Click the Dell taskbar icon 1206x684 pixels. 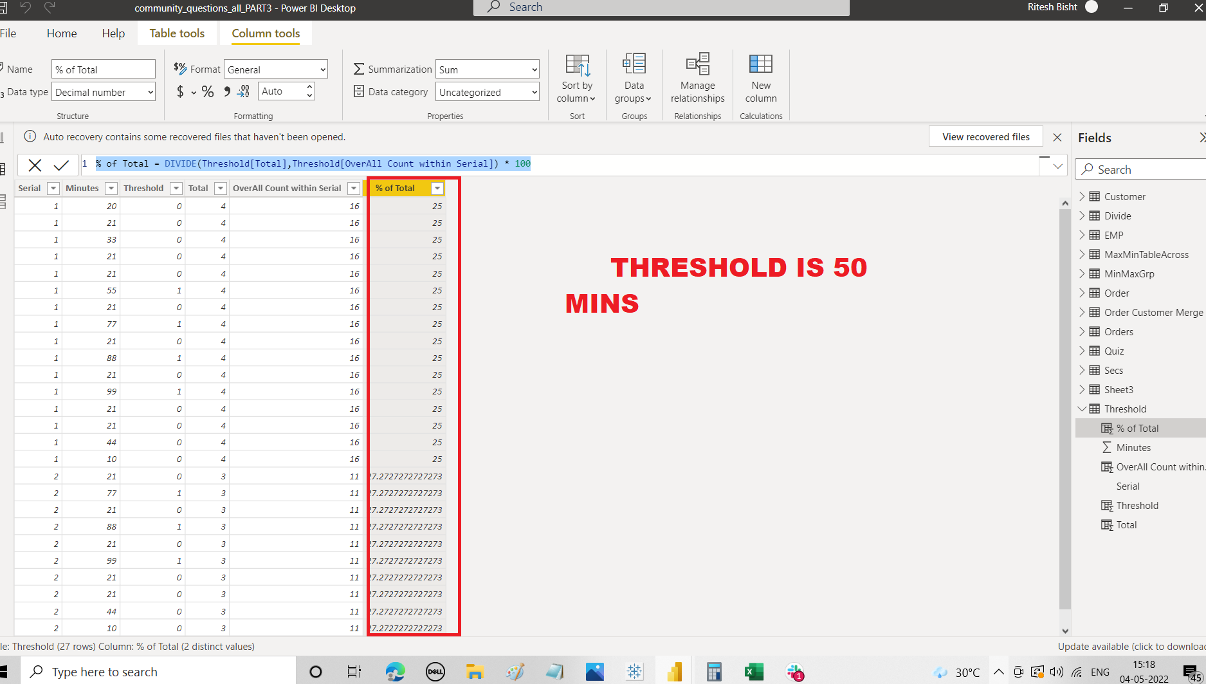coord(435,672)
